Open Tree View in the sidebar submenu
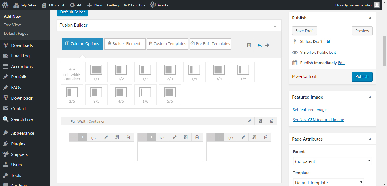The width and height of the screenshot is (387, 186). [12, 25]
